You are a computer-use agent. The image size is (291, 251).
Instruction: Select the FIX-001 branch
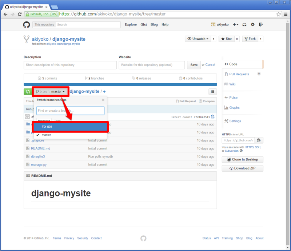coord(70,127)
